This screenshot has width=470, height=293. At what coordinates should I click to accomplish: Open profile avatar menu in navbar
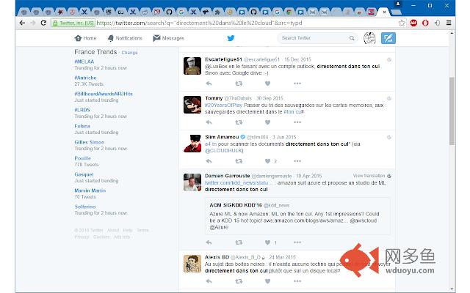(x=369, y=38)
